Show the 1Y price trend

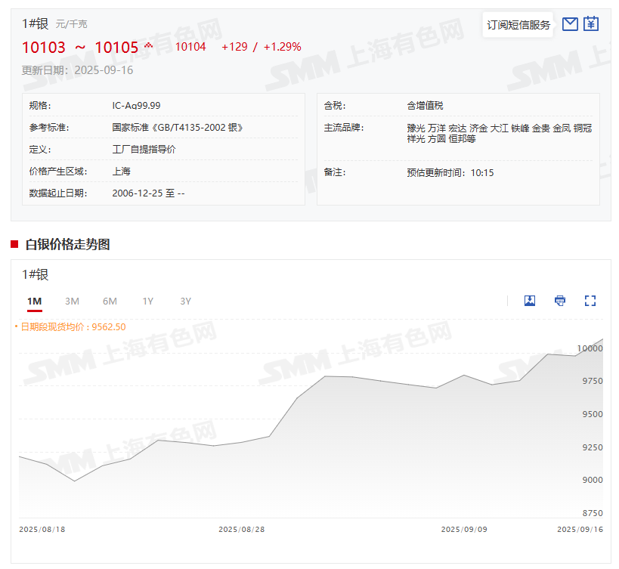click(147, 302)
